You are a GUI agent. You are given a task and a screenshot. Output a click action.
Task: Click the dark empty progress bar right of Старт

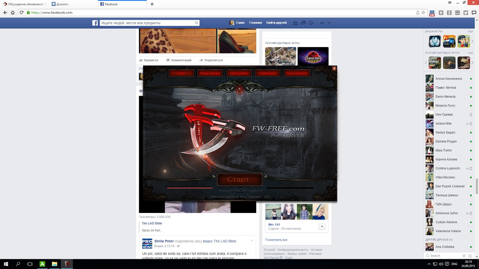(x=290, y=188)
